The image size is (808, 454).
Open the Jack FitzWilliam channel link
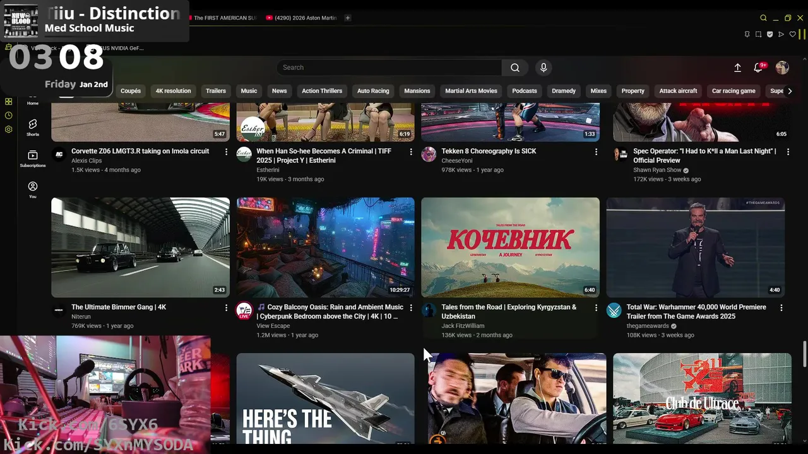click(x=463, y=326)
